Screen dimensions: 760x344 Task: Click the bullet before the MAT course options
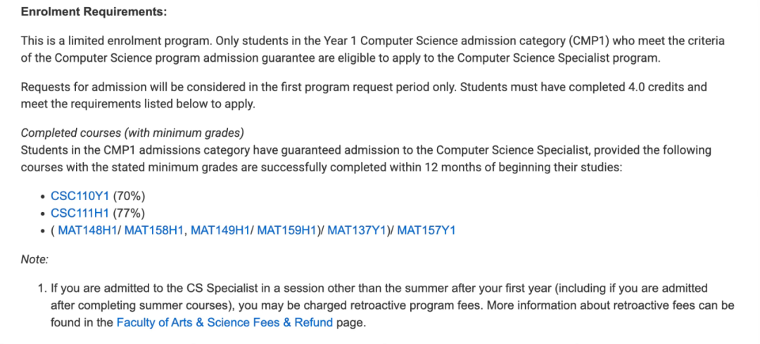coord(44,231)
